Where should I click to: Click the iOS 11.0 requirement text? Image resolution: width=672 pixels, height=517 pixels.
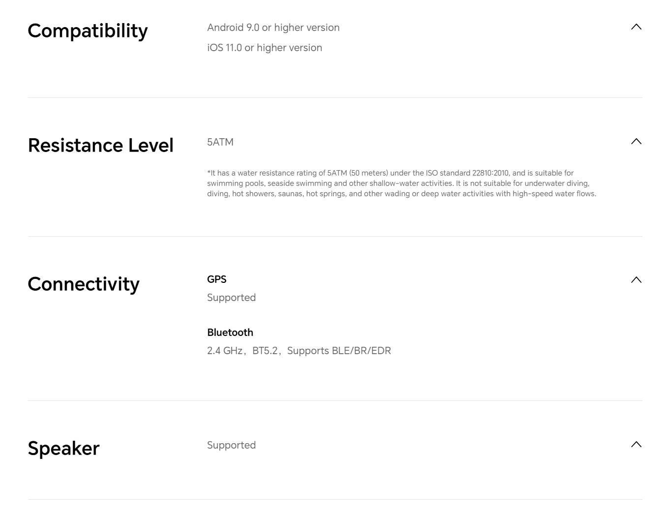tap(264, 48)
